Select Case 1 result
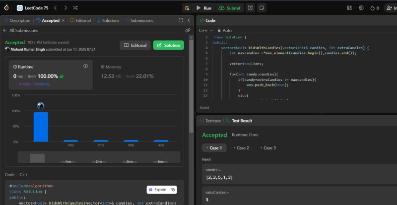The image size is (397, 205). (x=214, y=148)
